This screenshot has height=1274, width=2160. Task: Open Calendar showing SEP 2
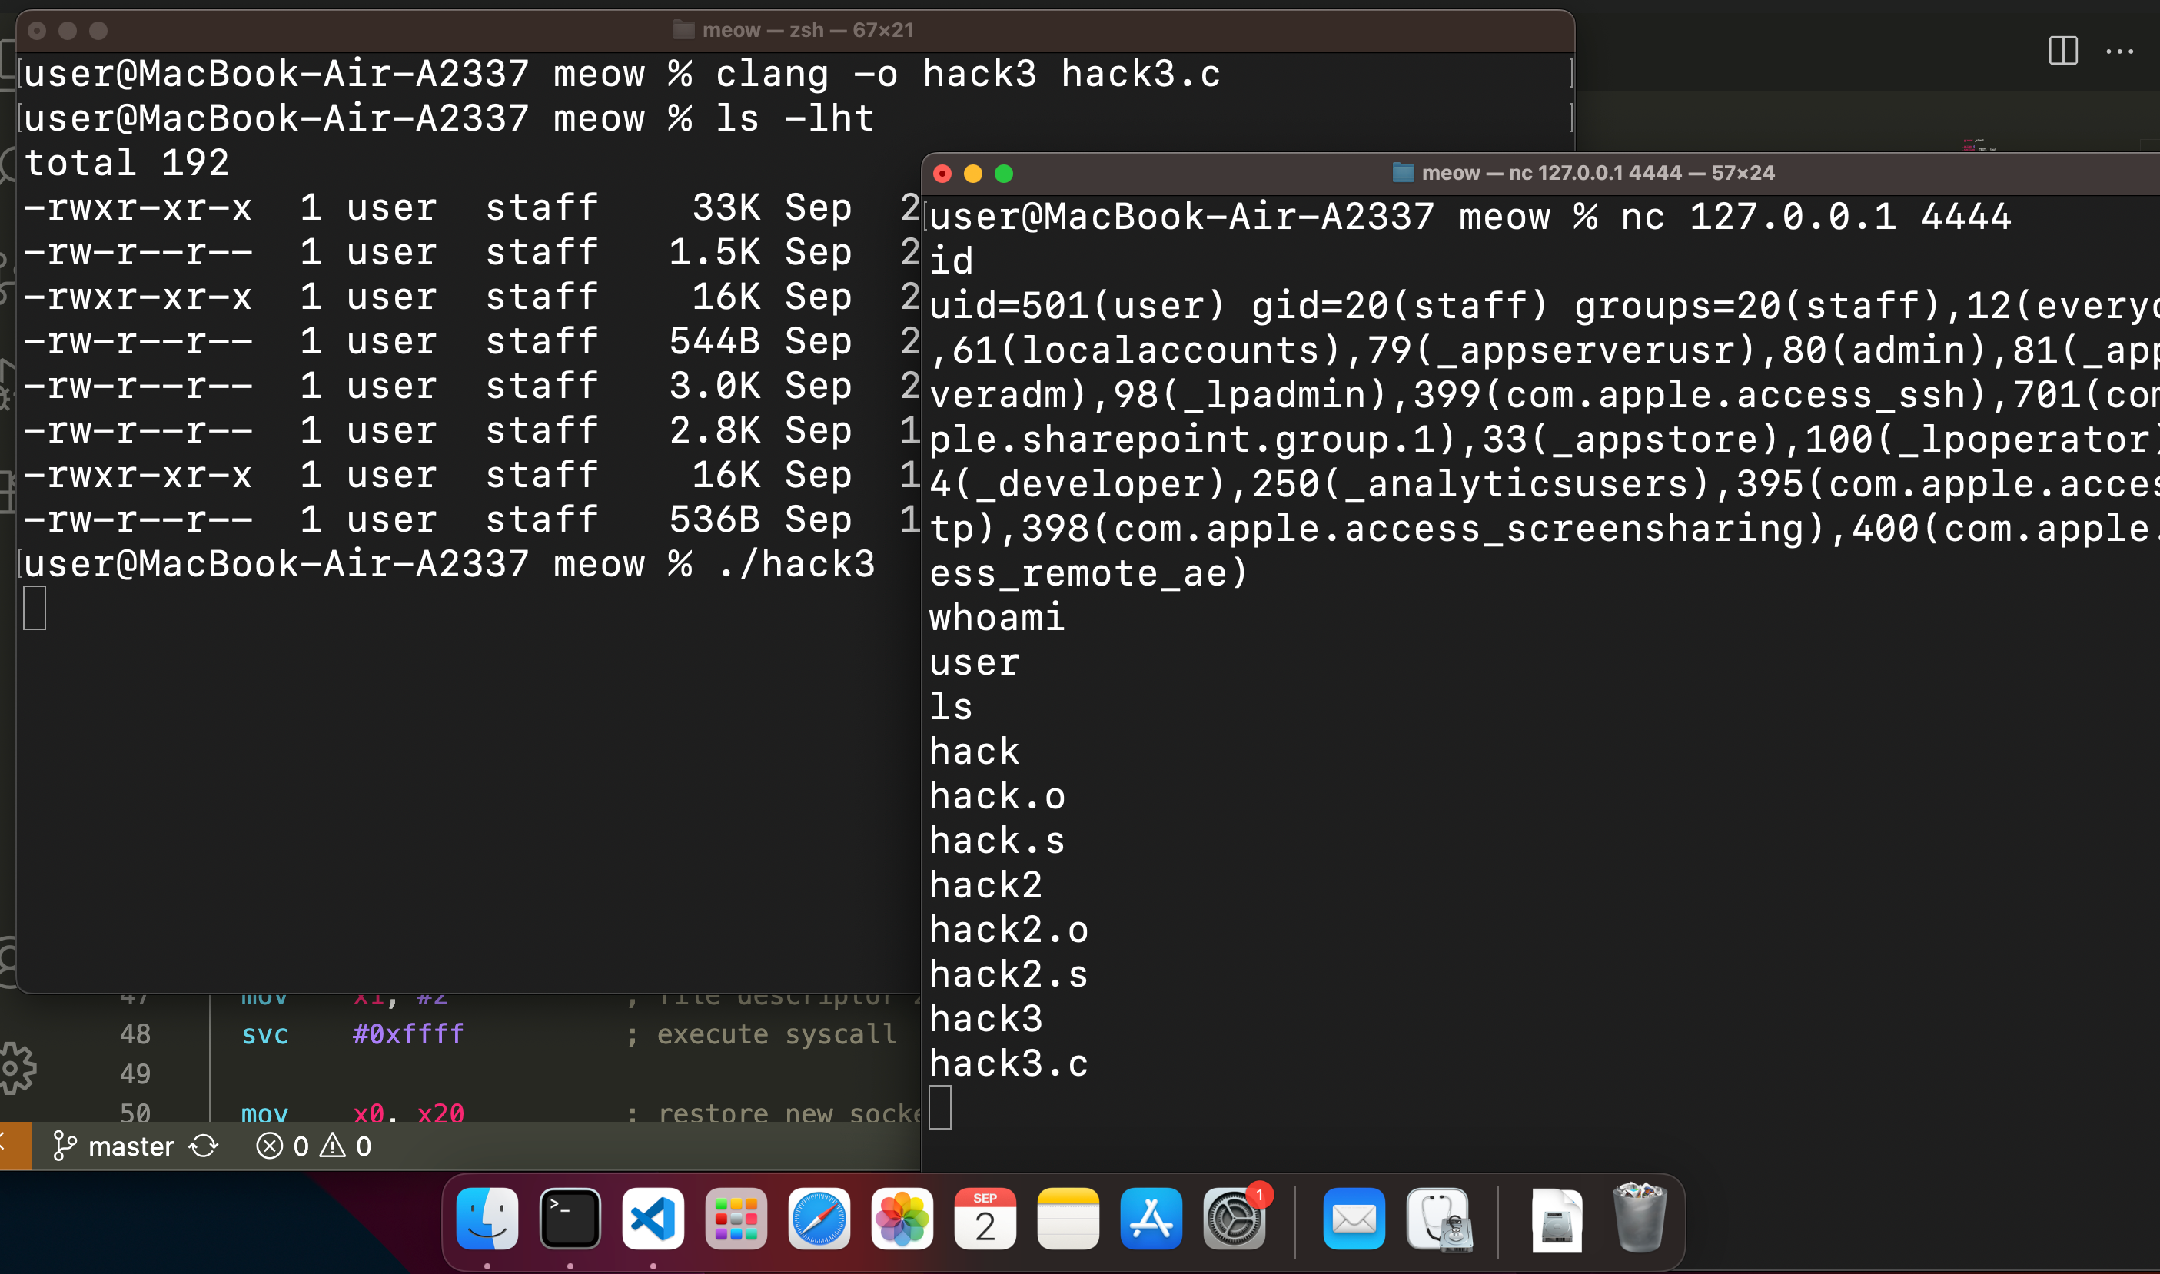pyautogui.click(x=985, y=1218)
